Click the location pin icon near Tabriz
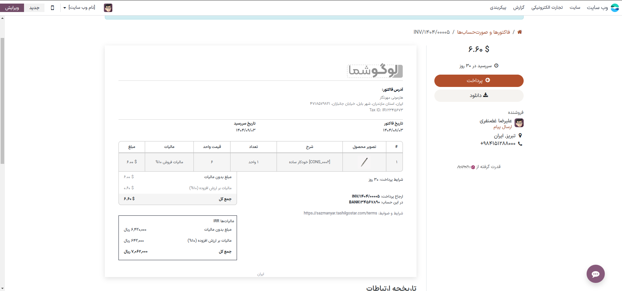The height and width of the screenshot is (291, 622). coord(520,136)
